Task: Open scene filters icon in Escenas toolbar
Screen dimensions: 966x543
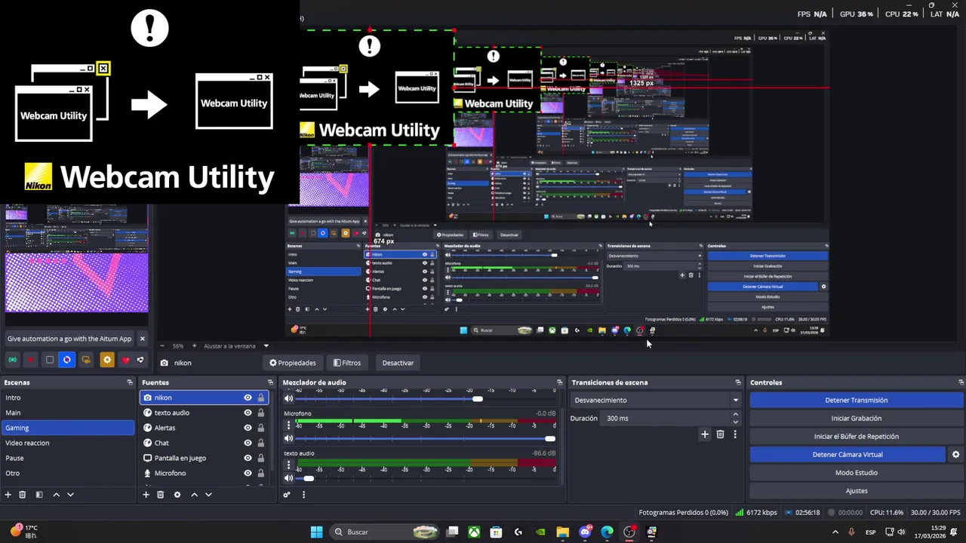Action: [39, 495]
